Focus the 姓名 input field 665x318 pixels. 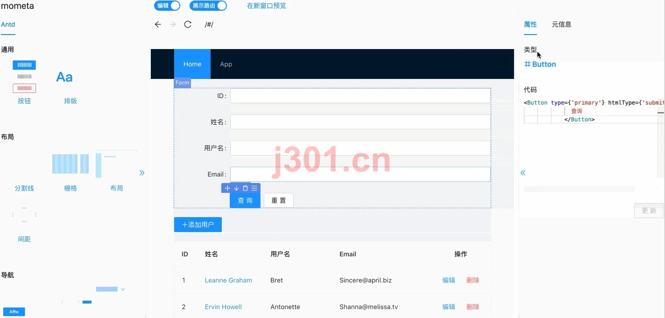[361, 122]
